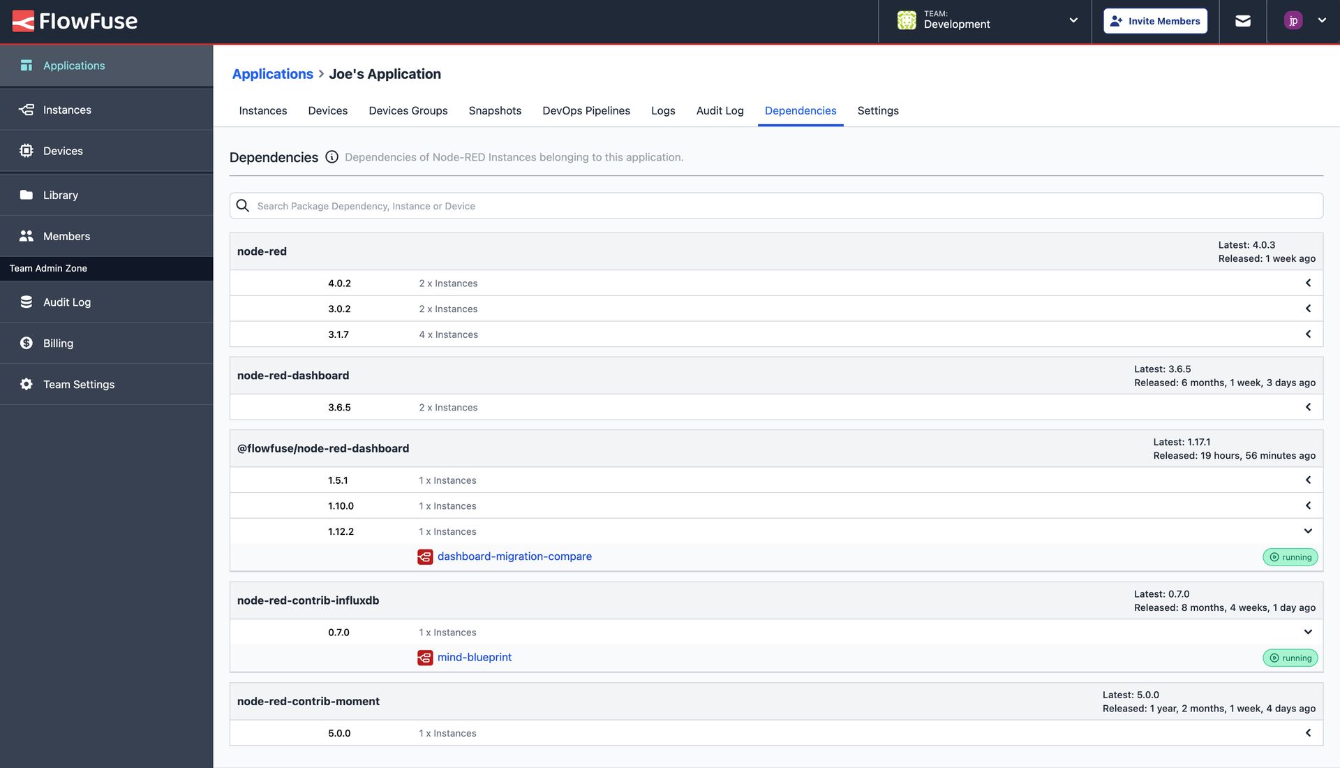Click the Audit Log sidebar icon
The width and height of the screenshot is (1340, 768).
[25, 302]
